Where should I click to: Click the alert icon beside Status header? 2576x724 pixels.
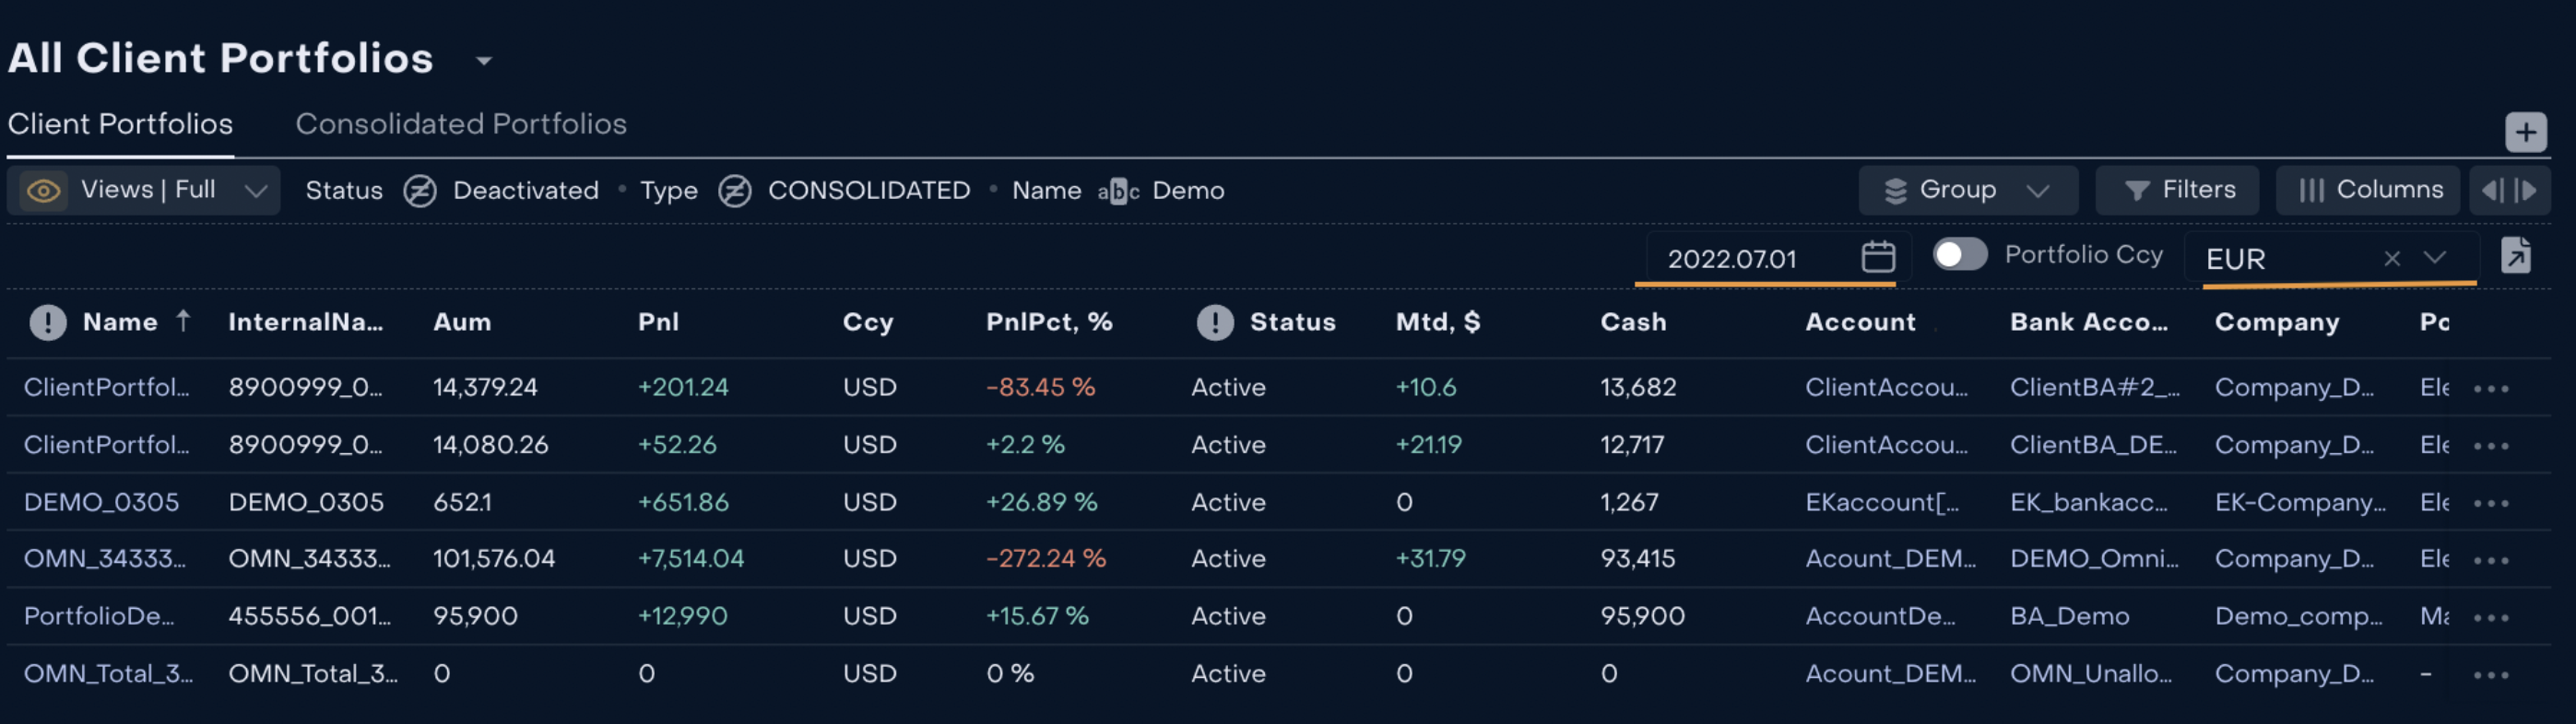click(x=1214, y=321)
